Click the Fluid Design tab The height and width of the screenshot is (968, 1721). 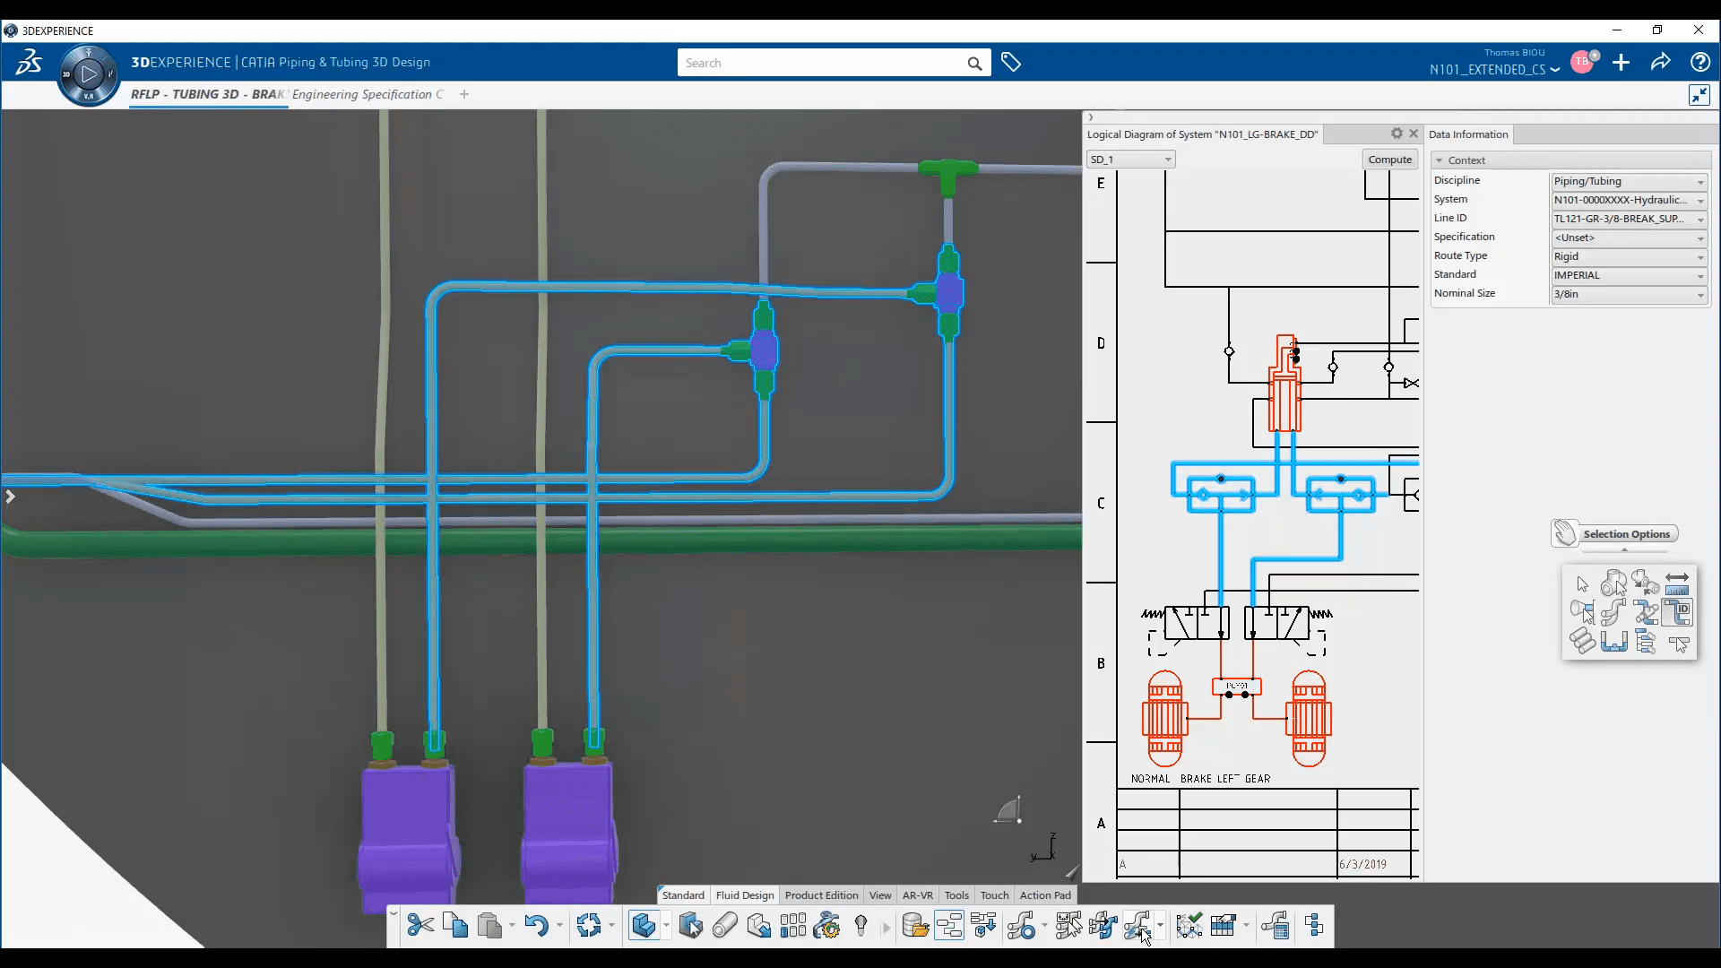[x=743, y=895]
